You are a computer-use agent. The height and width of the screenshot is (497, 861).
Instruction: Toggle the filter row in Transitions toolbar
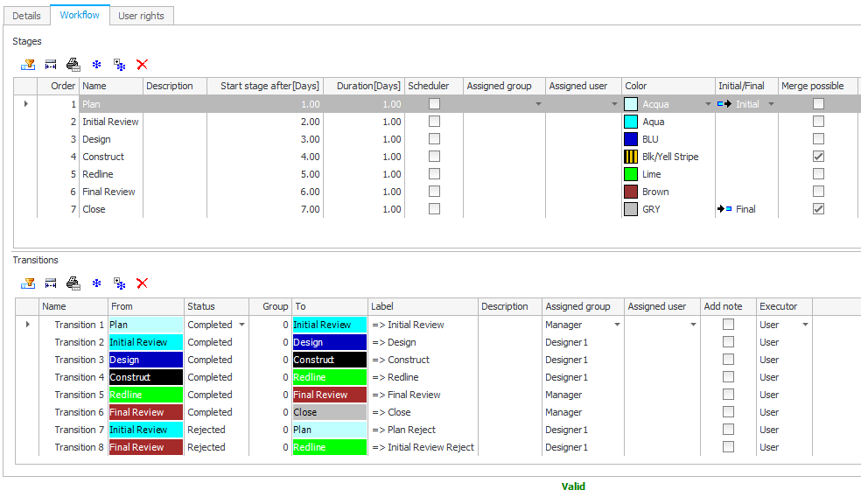point(28,283)
